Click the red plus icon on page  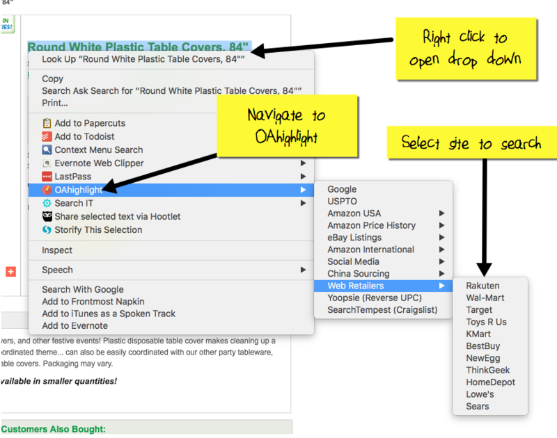(10, 272)
